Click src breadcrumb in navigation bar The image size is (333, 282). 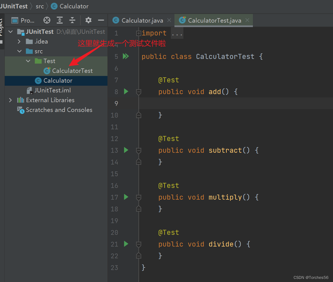40,6
